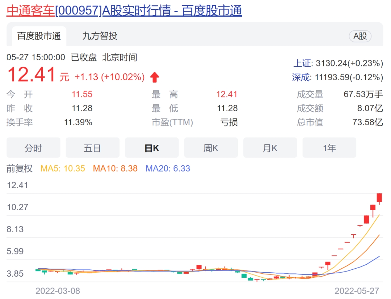Screen dimensions: 391x299
Task: Show the 月K monthly candlestick chart
Action: click(x=270, y=148)
